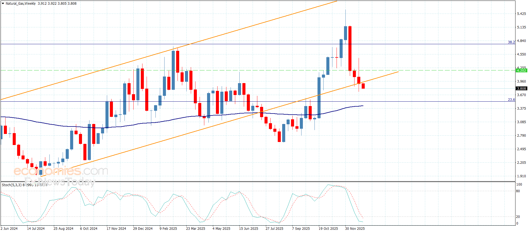Click the 38.2 Fibonacci level label
Image resolution: width=529 pixels, height=232 pixels.
pos(511,42)
